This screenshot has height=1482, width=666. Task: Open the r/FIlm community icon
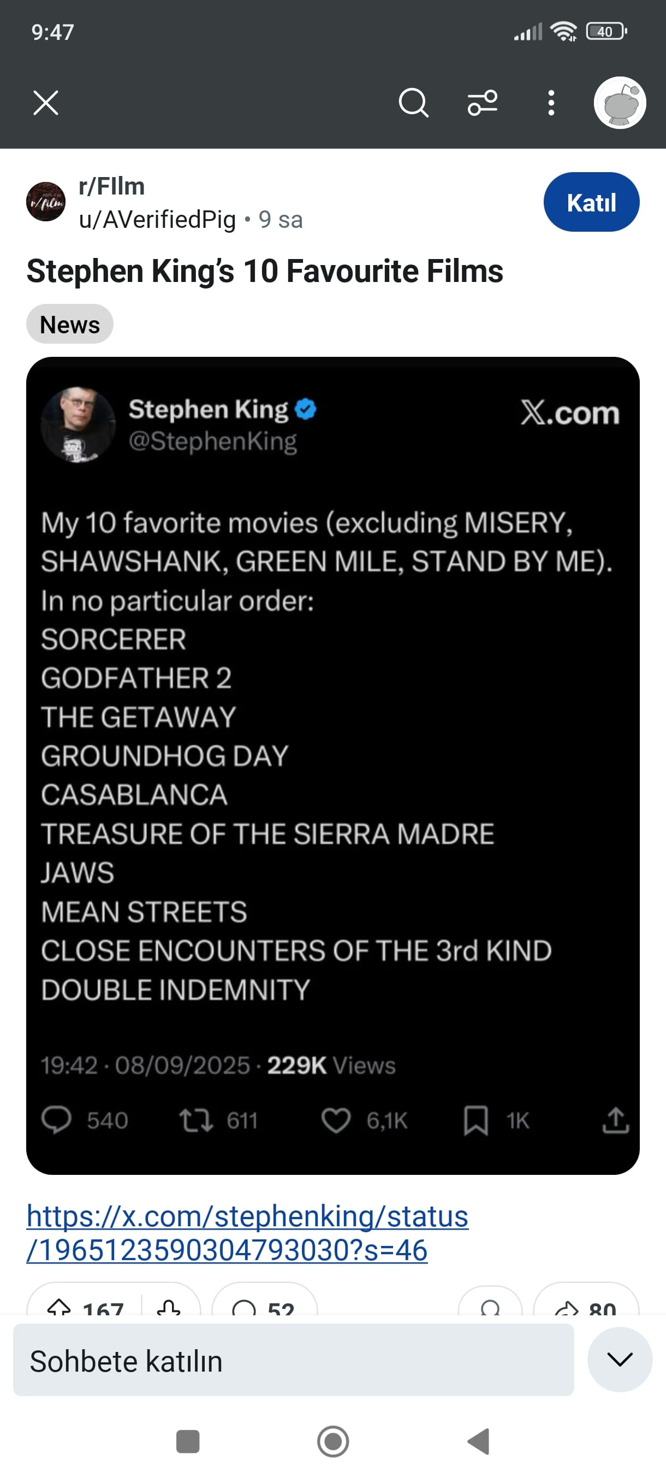coord(46,202)
